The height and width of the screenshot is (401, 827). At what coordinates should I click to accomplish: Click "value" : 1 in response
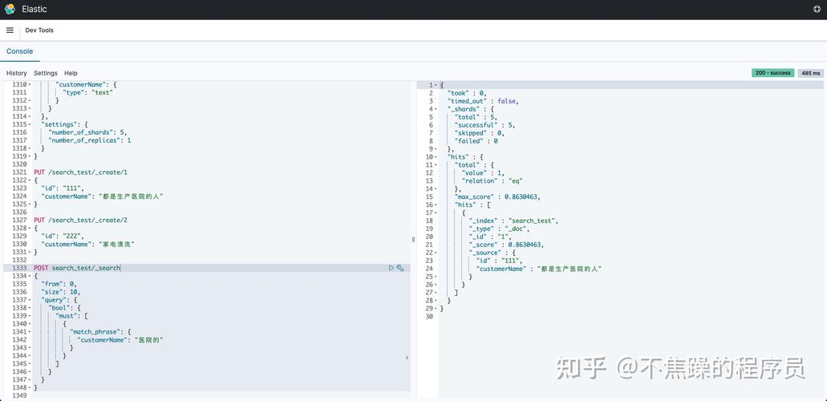coord(484,173)
